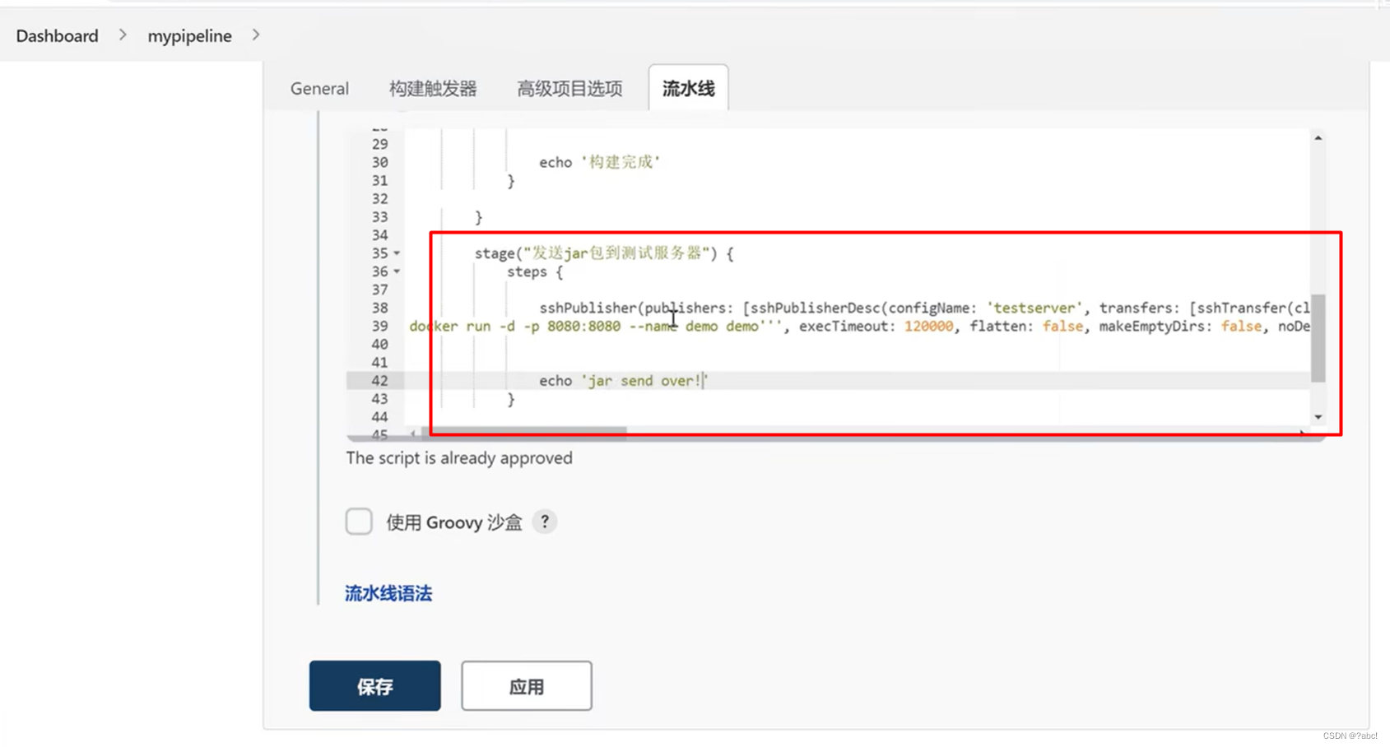1390x747 pixels.
Task: Switch to the General tab
Action: tap(319, 88)
